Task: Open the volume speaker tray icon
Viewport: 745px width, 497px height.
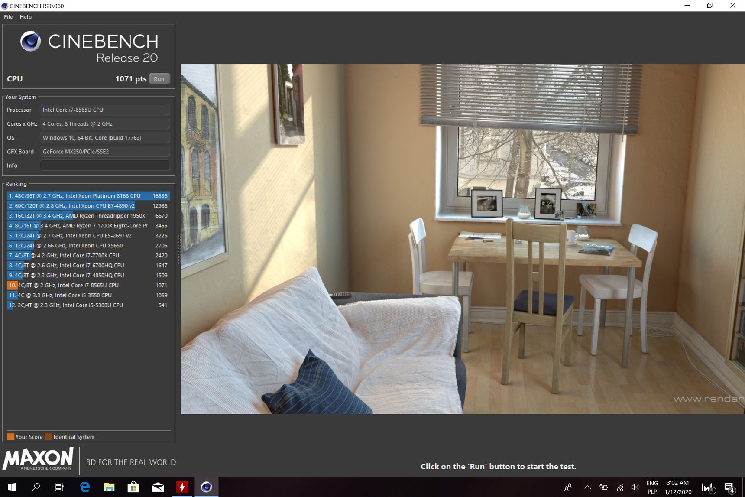Action: pyautogui.click(x=635, y=487)
